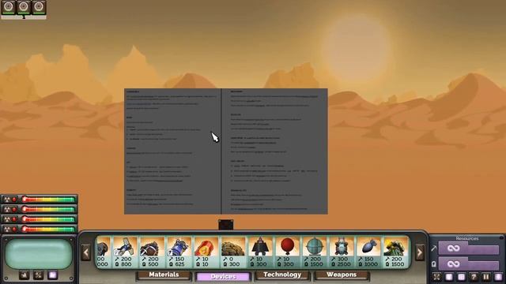
Task: Click the last purple button right of pause
Action: coord(498,277)
